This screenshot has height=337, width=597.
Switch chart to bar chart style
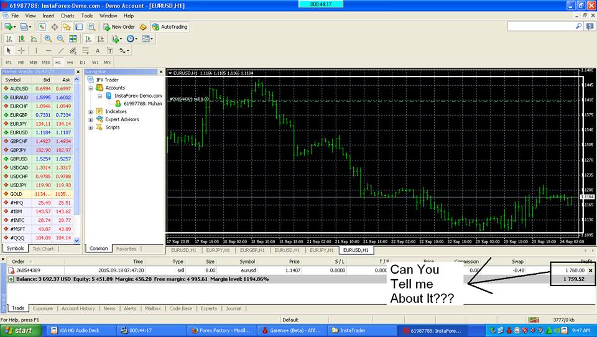pos(9,39)
